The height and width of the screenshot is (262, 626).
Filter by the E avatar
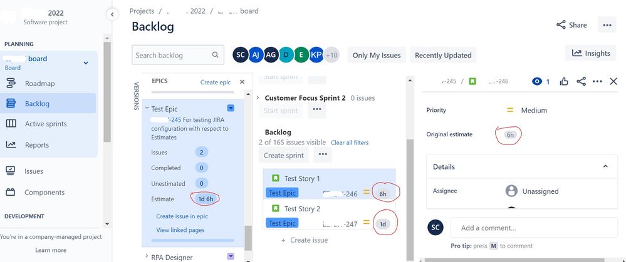pos(301,55)
